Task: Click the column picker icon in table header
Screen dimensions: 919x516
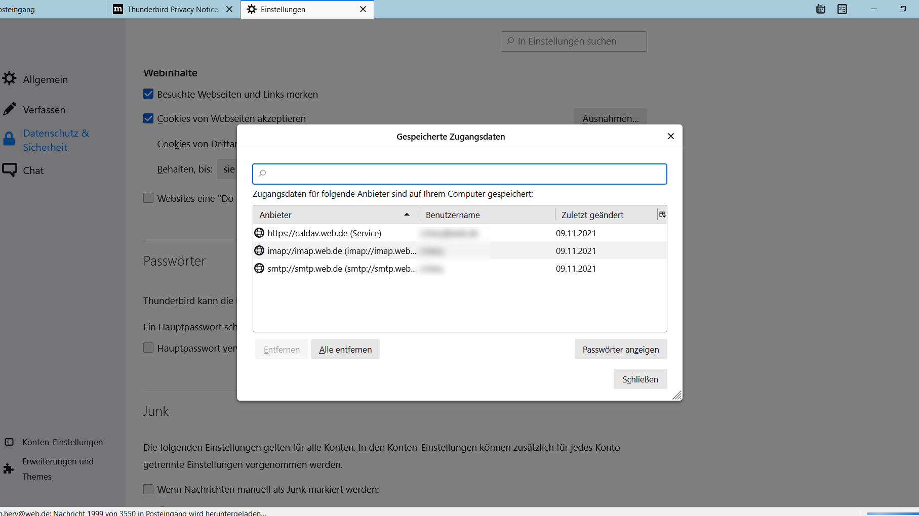Action: [x=662, y=214]
